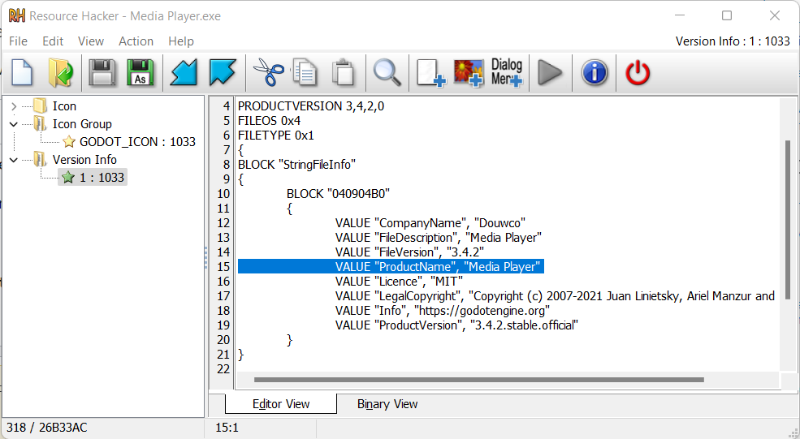Select the Editor View tab
Image resolution: width=800 pixels, height=439 pixels.
tap(281, 404)
